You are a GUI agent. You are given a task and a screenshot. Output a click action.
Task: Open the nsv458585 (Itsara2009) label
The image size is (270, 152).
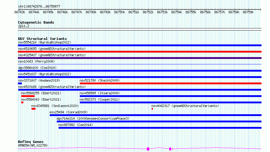[100, 93]
